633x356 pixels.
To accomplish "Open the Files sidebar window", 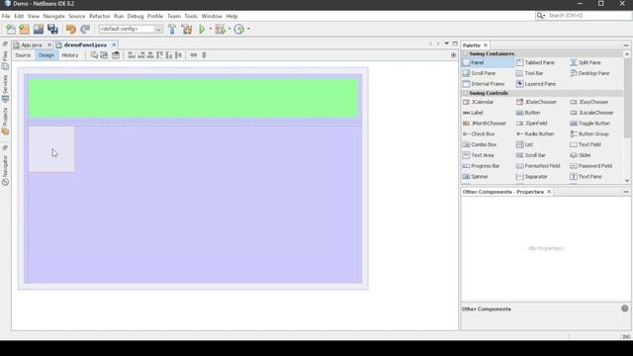I will click(5, 59).
